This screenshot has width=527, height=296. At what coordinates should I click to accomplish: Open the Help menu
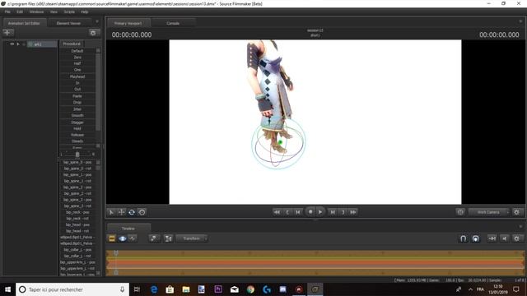[84, 12]
